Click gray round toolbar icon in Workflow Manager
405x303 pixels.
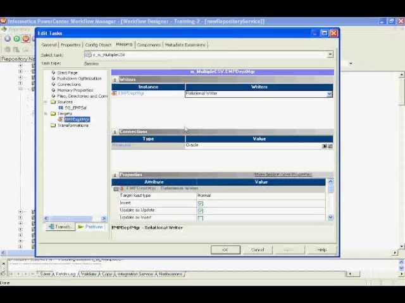pos(8,39)
